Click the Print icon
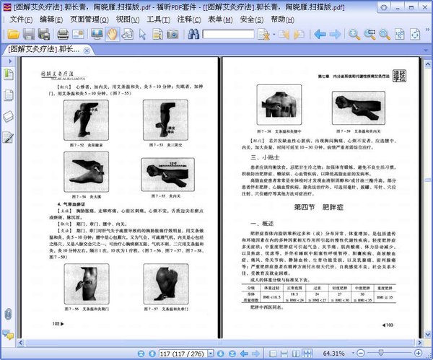Screen dimensions: 433x360 tap(63, 34)
